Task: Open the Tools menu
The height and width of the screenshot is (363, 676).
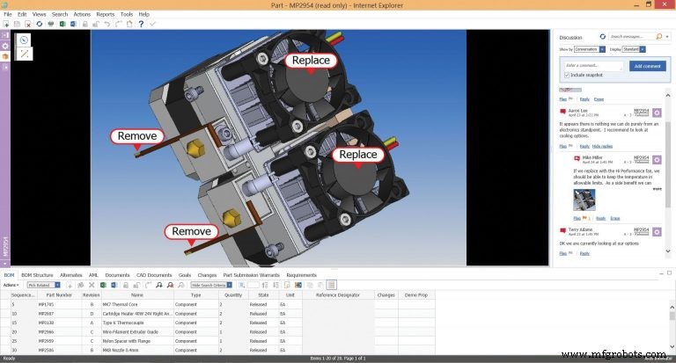Action: 127,14
